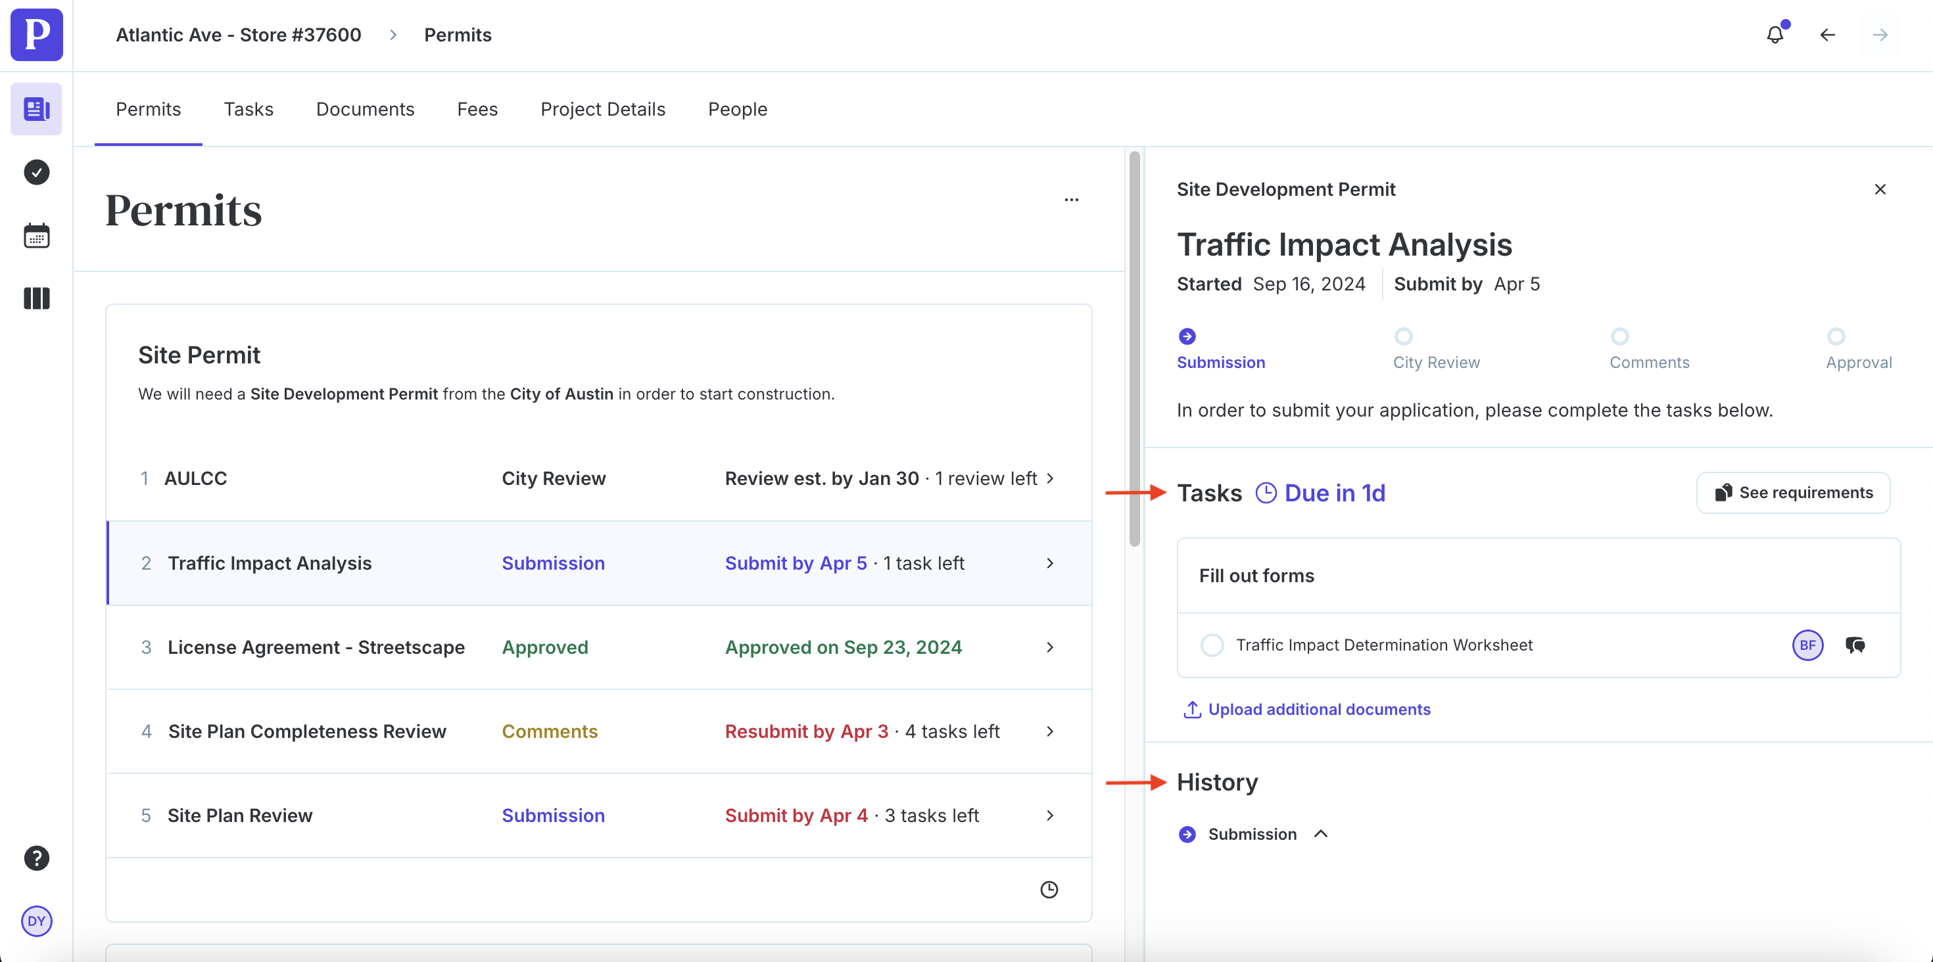Screen dimensions: 1933x962
Task: Click the clock icon below permit list
Action: [1049, 889]
